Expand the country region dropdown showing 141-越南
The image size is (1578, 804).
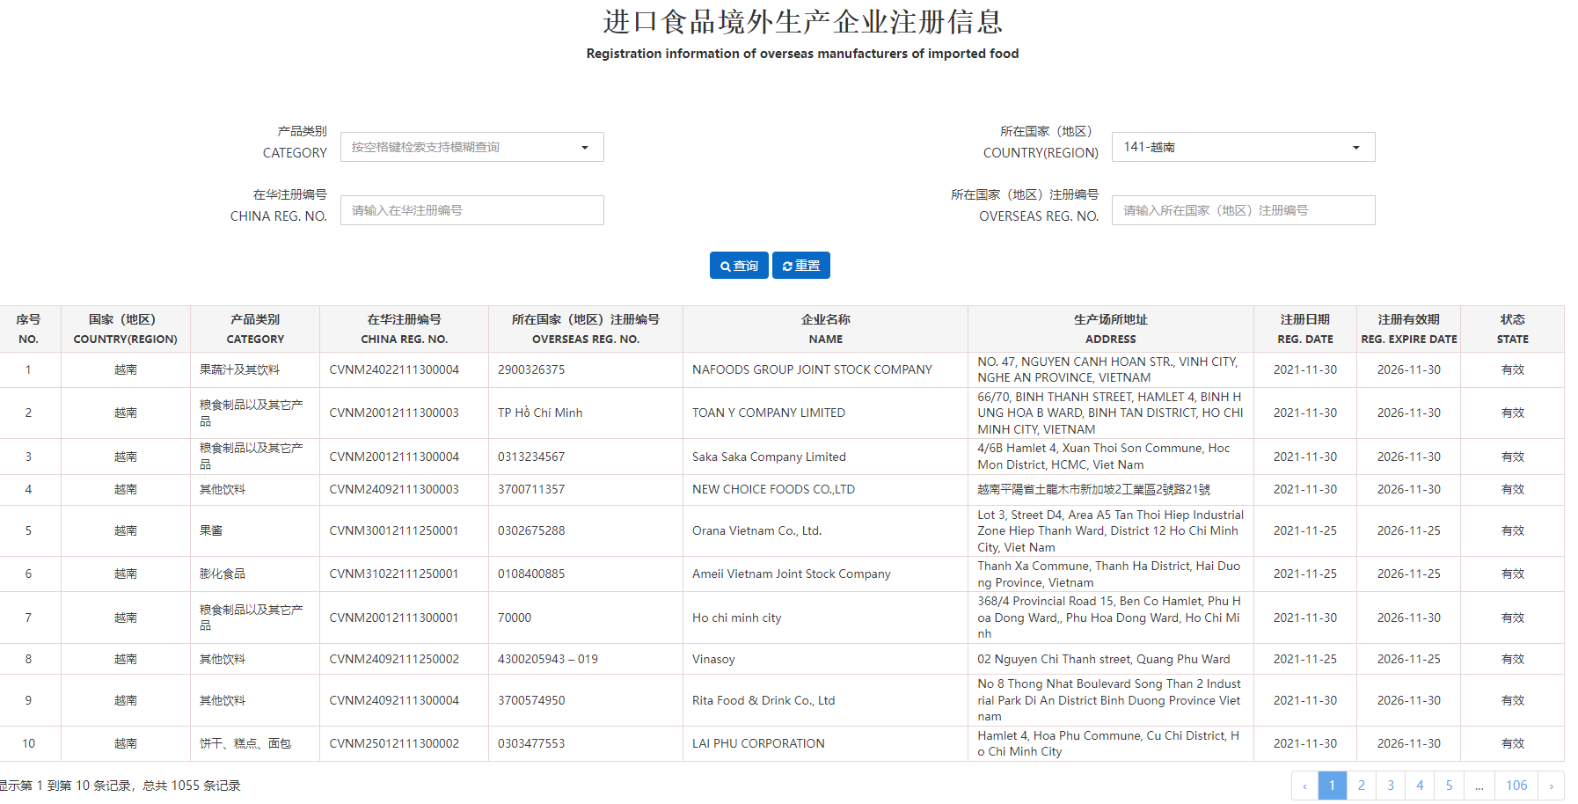click(1242, 147)
